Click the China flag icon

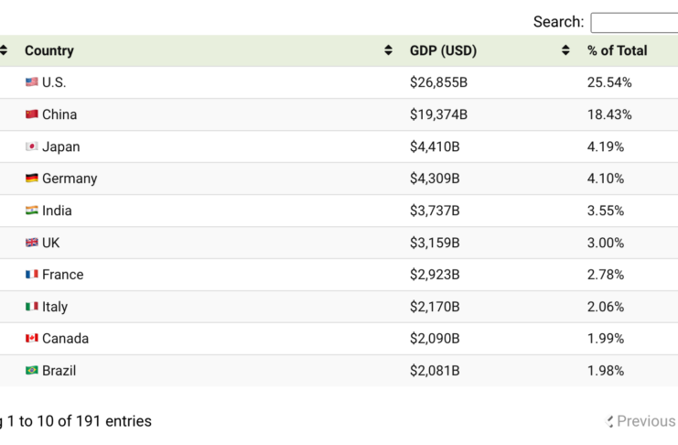(x=32, y=114)
